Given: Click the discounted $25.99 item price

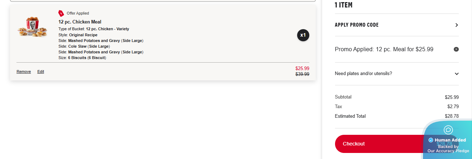Looking at the screenshot, I should [x=302, y=68].
